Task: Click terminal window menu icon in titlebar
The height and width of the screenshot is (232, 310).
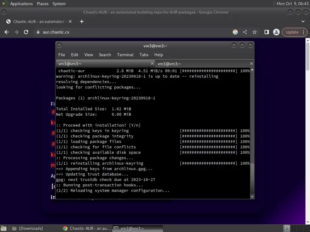Action: pos(59,46)
